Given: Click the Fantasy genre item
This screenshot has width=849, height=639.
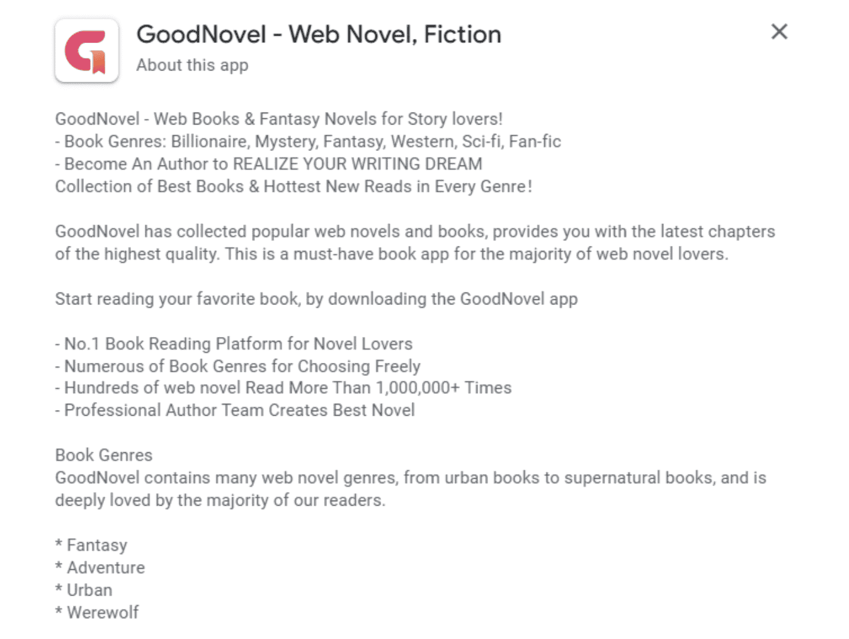Looking at the screenshot, I should 91,545.
